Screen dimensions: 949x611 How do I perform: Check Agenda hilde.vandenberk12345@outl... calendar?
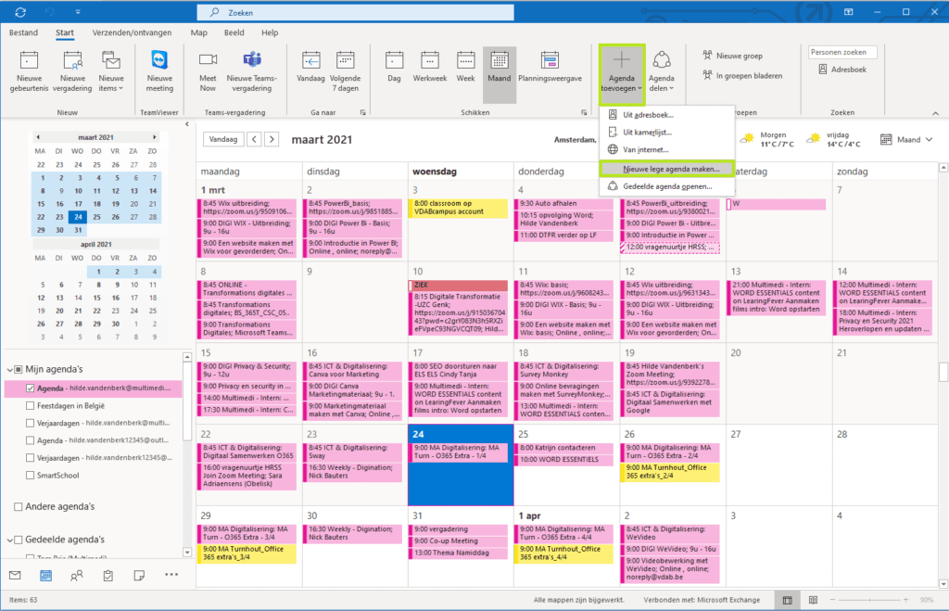tap(31, 440)
